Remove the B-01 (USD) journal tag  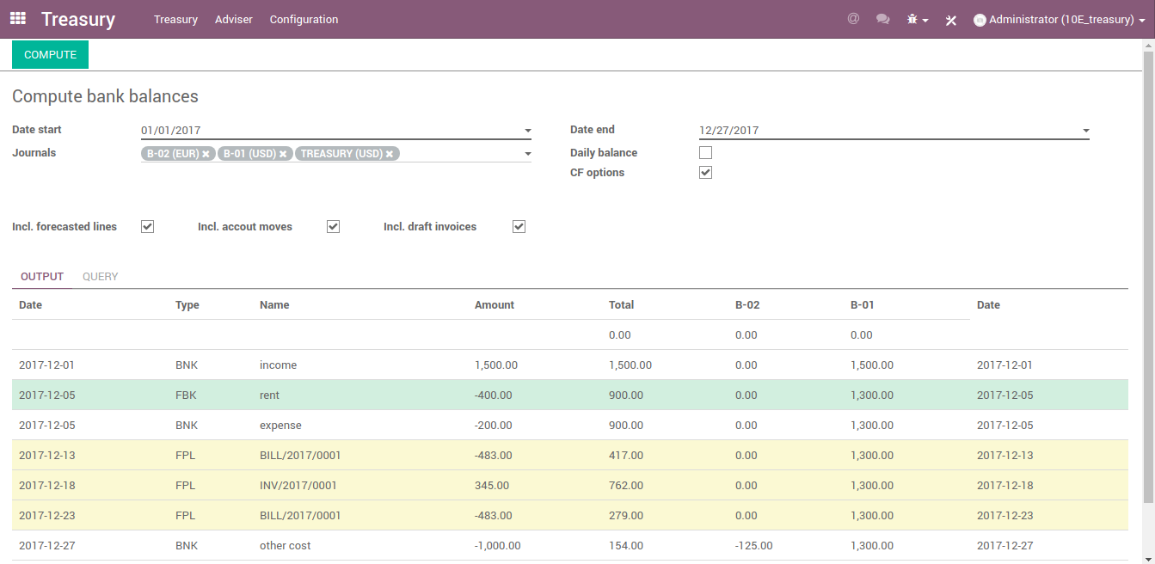pyautogui.click(x=283, y=154)
